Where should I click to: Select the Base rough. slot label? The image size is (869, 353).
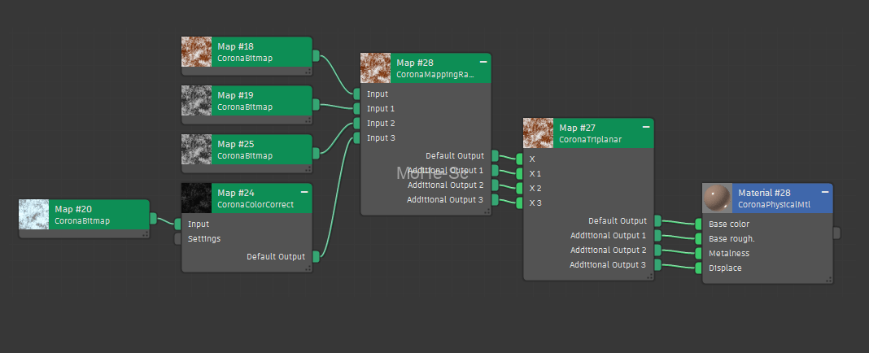(x=731, y=238)
